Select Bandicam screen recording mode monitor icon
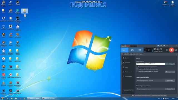178x100 pixels. 124,50
